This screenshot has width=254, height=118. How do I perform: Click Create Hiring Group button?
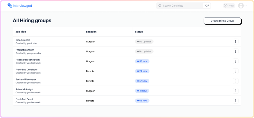tap(222, 21)
